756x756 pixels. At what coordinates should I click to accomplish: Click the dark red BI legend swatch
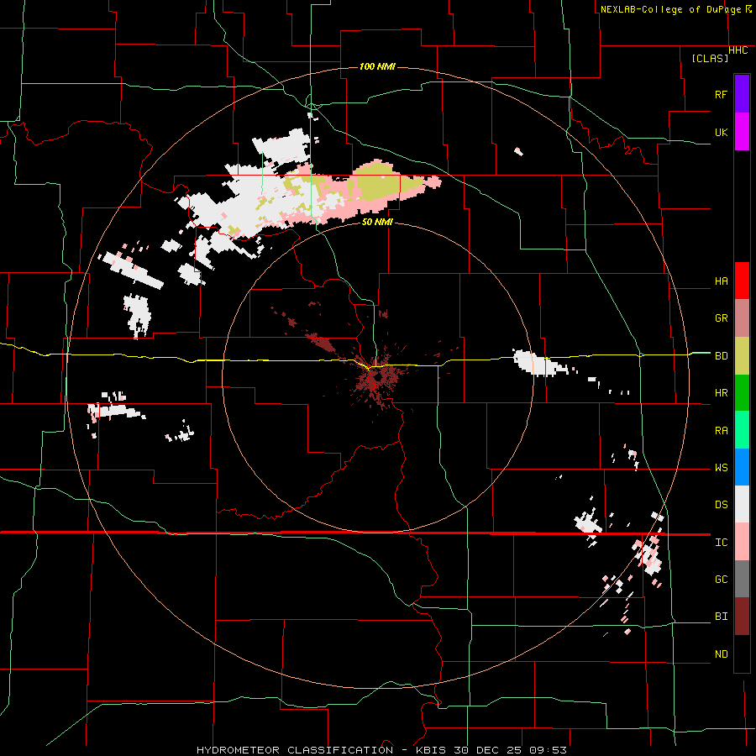pos(742,617)
